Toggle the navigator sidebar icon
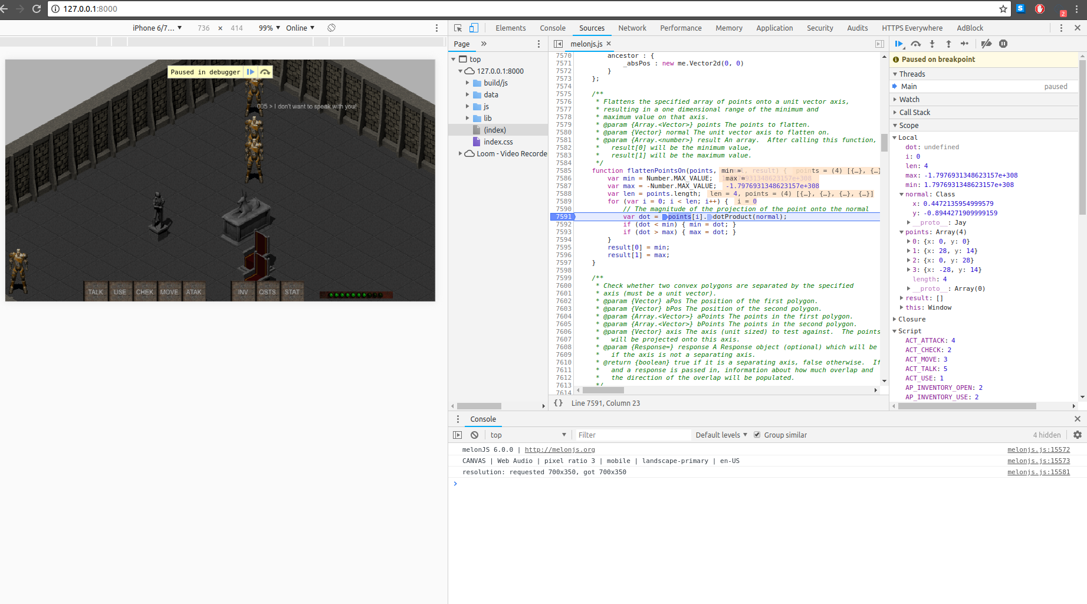1087x604 pixels. click(558, 44)
